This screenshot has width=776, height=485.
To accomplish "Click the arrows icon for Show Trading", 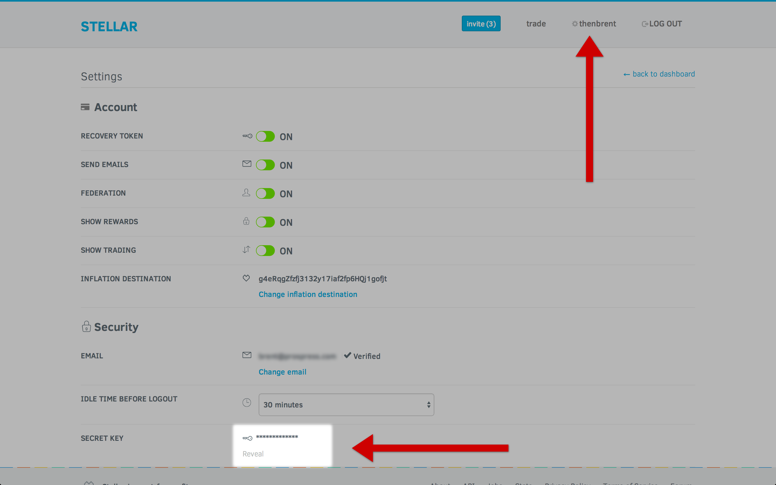I will click(x=246, y=250).
